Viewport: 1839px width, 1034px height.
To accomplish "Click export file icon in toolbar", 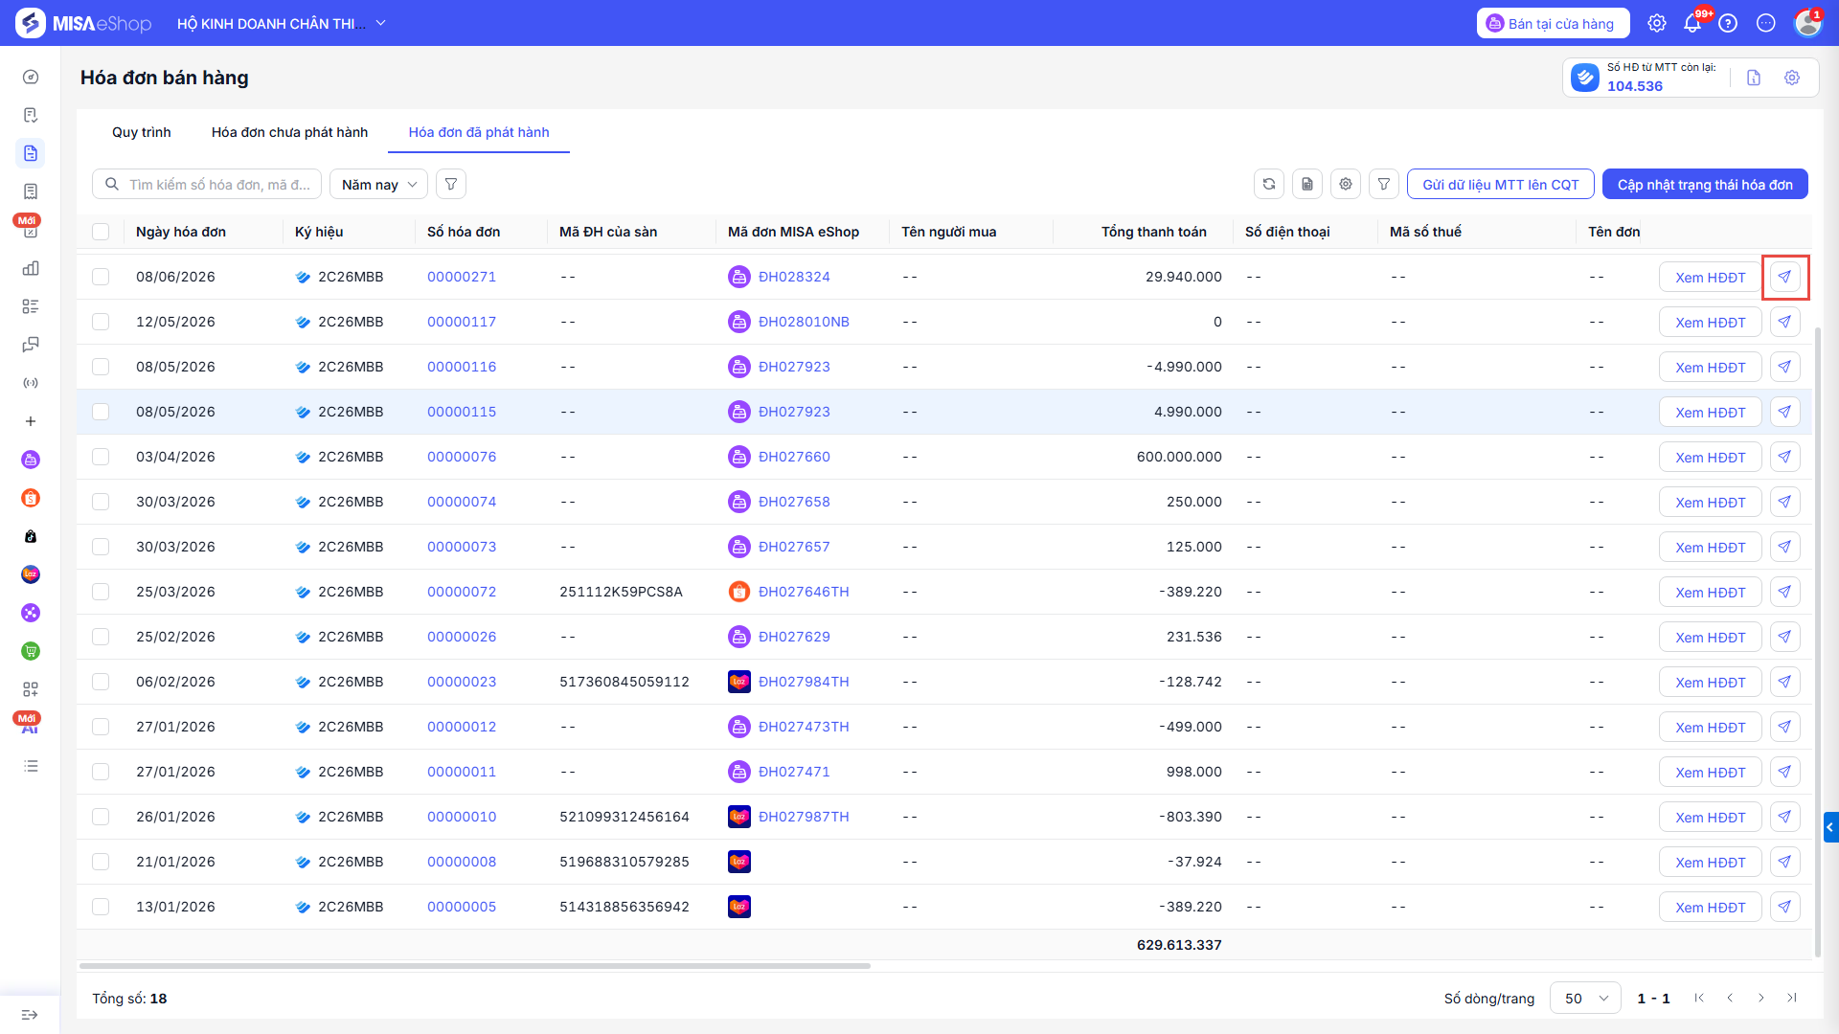I will tap(1307, 184).
